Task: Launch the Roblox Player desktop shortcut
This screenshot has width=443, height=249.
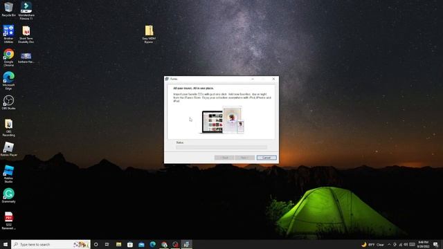Action: [x=9, y=149]
